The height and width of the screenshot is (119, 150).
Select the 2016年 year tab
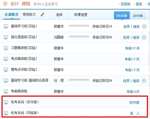(x=122, y=16)
